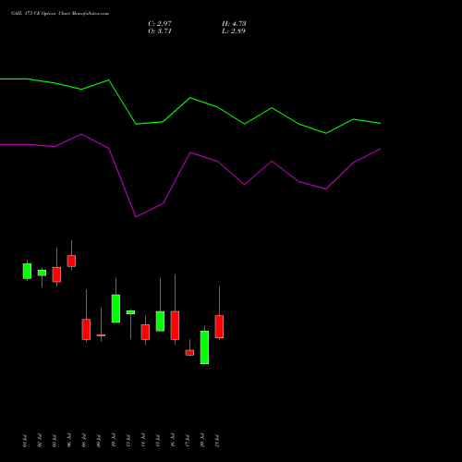Click the long red candlestick for 16 Jul
The height and width of the screenshot is (462, 462).
coord(175,325)
